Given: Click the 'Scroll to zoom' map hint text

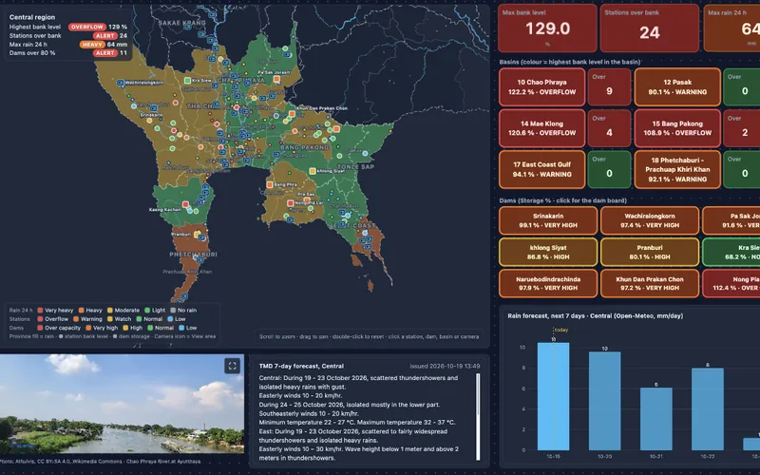Looking at the screenshot, I should (x=369, y=336).
